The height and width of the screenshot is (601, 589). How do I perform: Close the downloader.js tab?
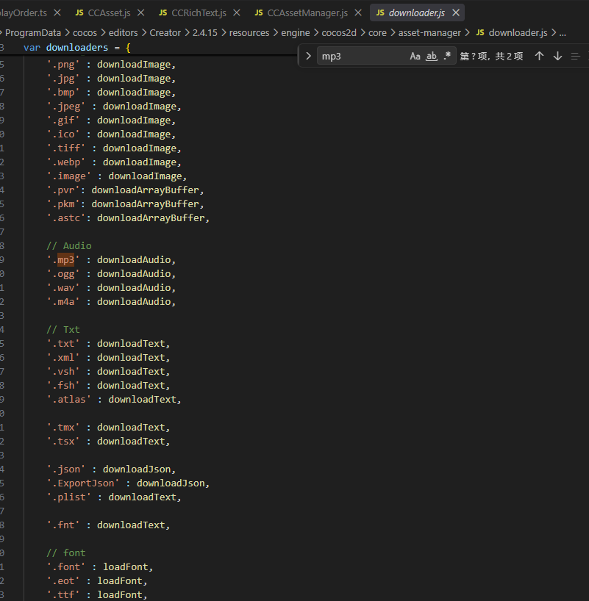click(x=456, y=12)
